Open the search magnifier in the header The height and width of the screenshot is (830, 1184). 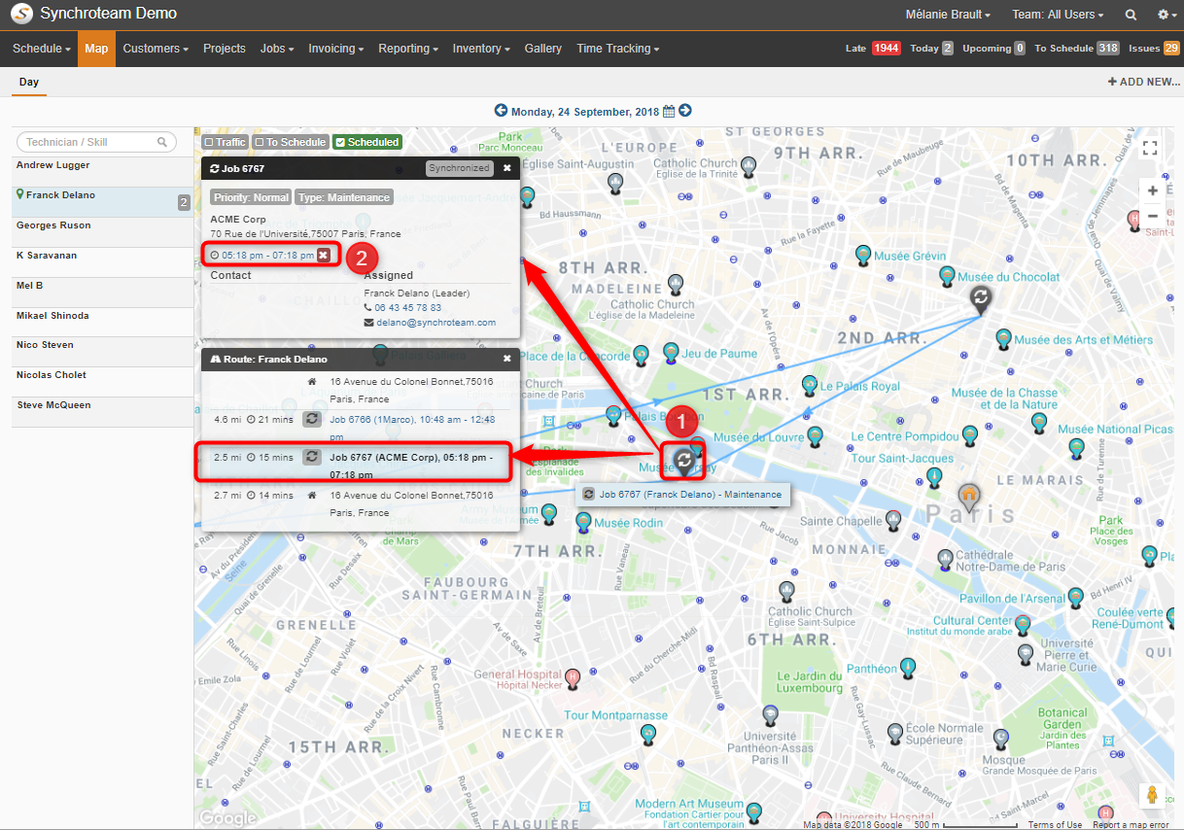point(1131,15)
